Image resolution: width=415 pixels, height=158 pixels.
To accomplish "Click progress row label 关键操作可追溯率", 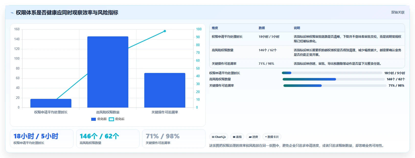I will tap(222, 86).
